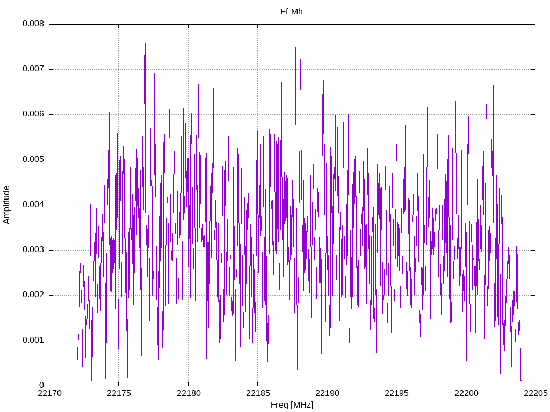The image size is (550, 412).
Task: Click the y-axis tick label 0
Action: coord(42,385)
